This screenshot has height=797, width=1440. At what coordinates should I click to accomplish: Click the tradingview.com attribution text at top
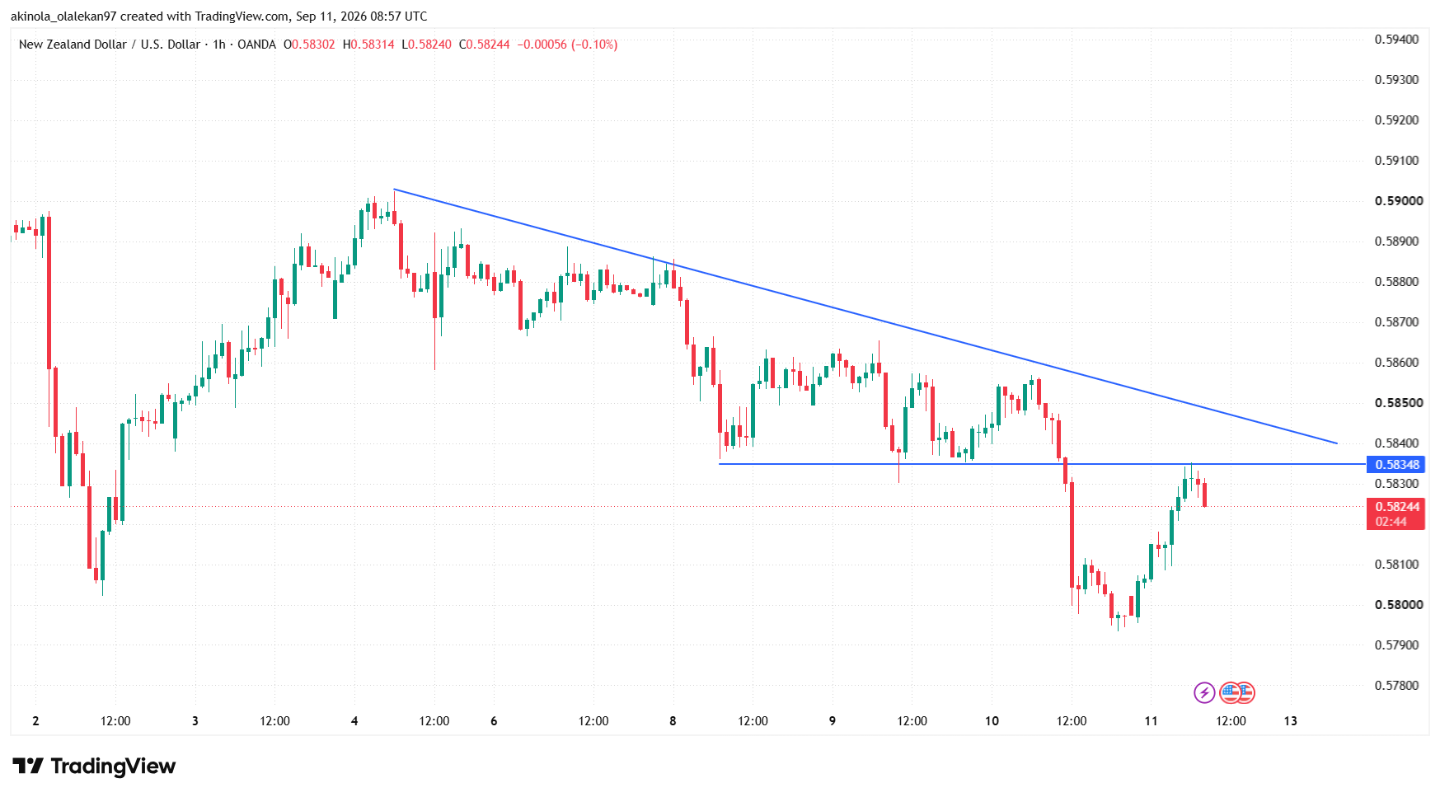tap(242, 16)
